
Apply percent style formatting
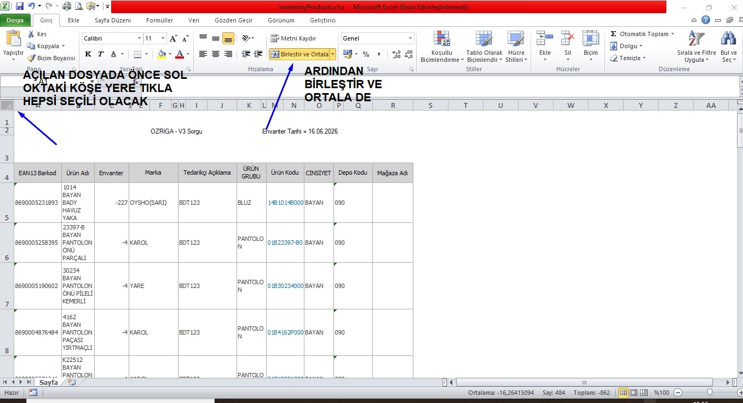click(x=366, y=54)
